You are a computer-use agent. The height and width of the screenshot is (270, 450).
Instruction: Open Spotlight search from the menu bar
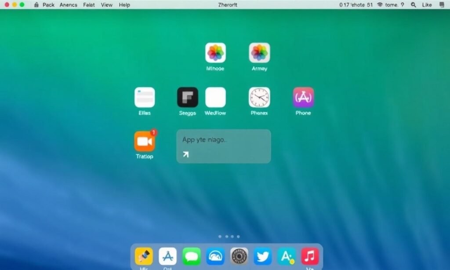(x=413, y=5)
